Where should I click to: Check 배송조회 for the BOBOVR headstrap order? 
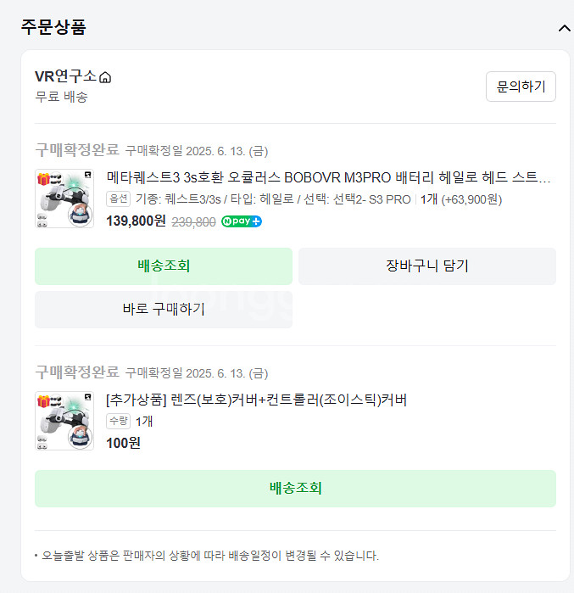164,266
